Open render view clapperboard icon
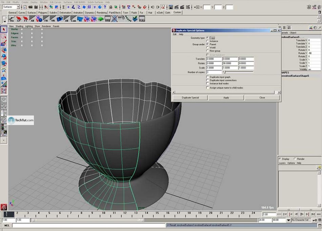Viewport: 322px width, 231px height. [176, 7]
